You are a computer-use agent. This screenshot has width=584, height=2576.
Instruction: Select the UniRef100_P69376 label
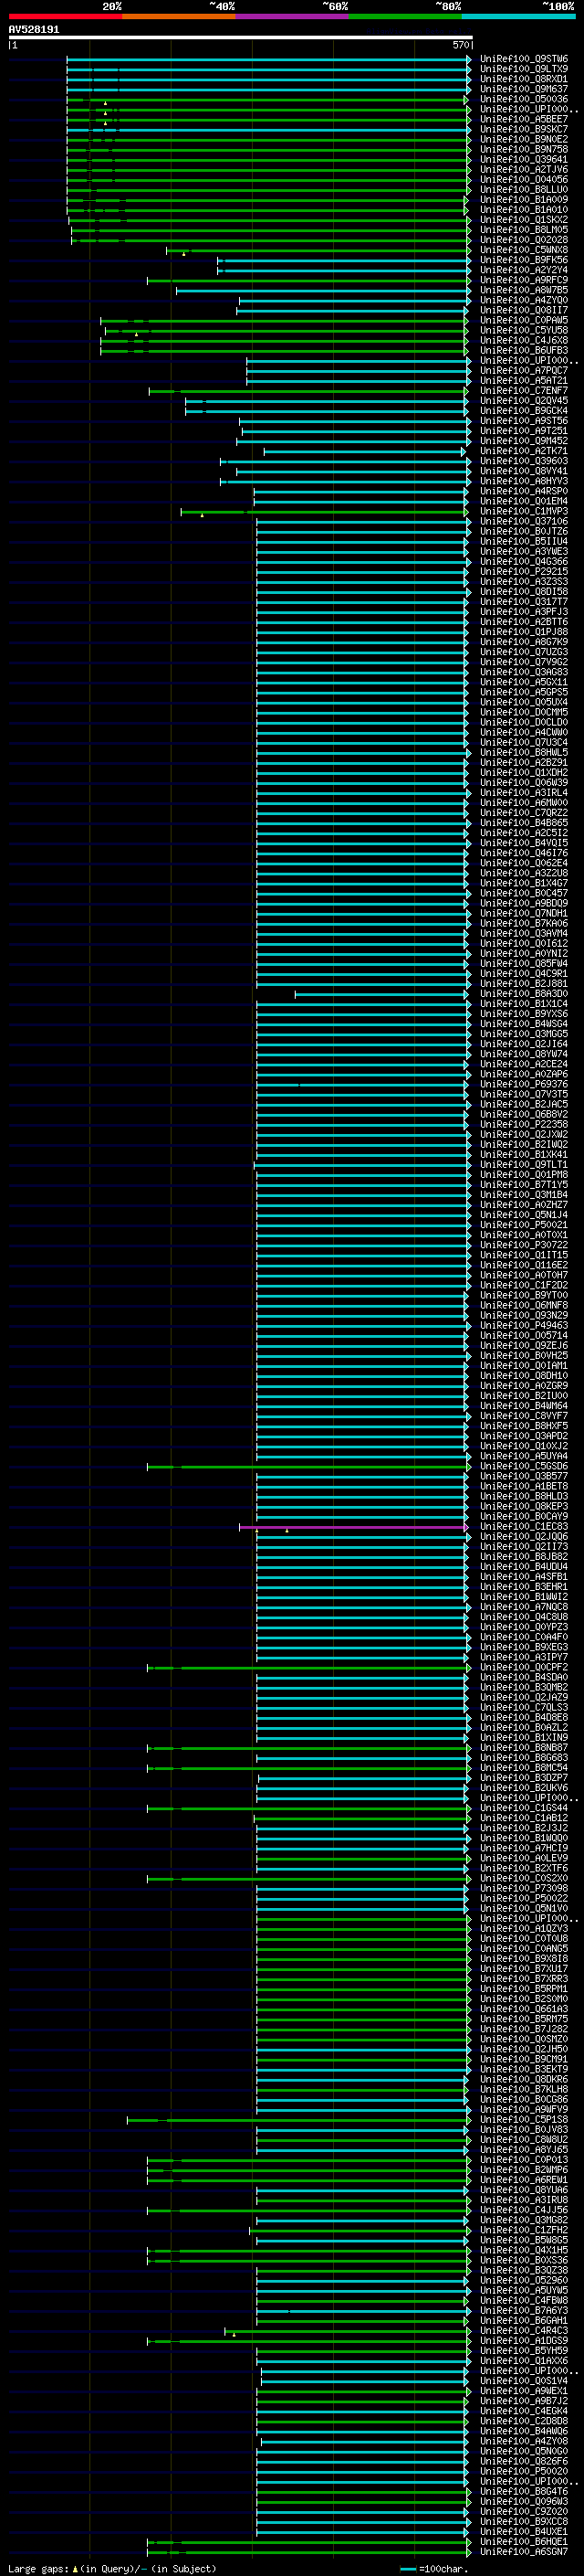click(x=524, y=1084)
